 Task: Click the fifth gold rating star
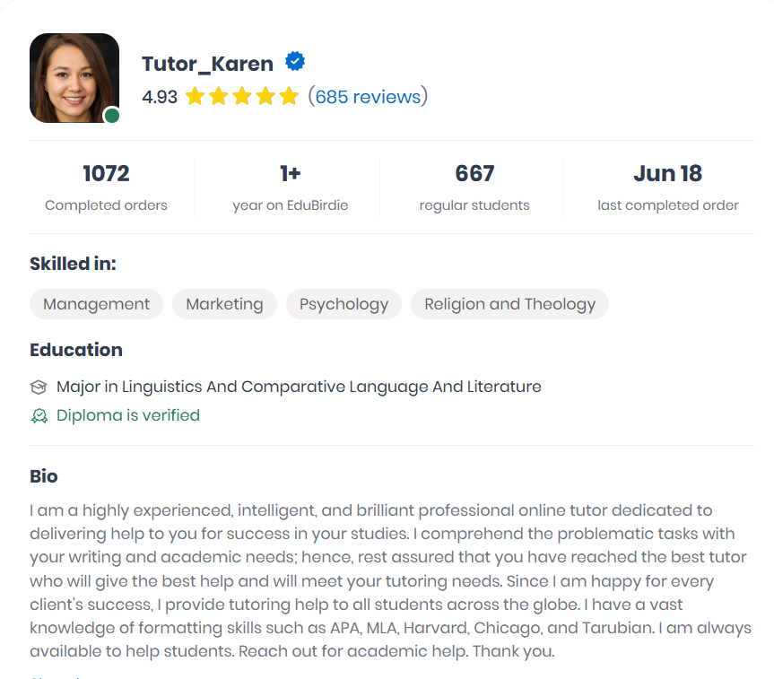click(x=289, y=96)
